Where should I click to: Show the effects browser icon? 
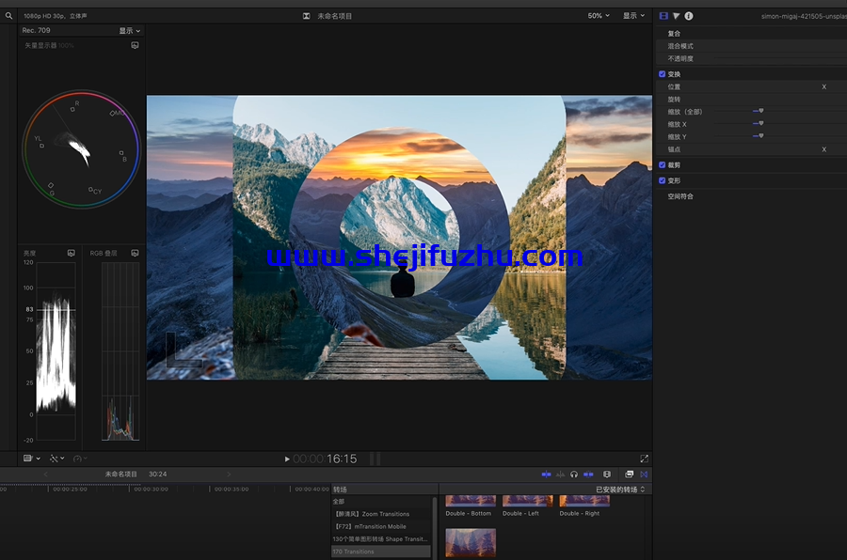point(630,474)
